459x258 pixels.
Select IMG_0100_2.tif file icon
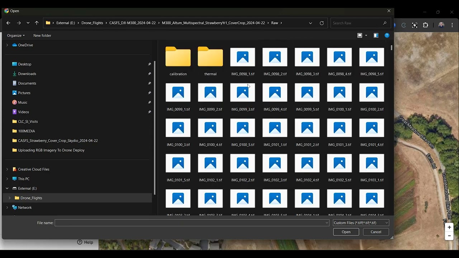(372, 92)
